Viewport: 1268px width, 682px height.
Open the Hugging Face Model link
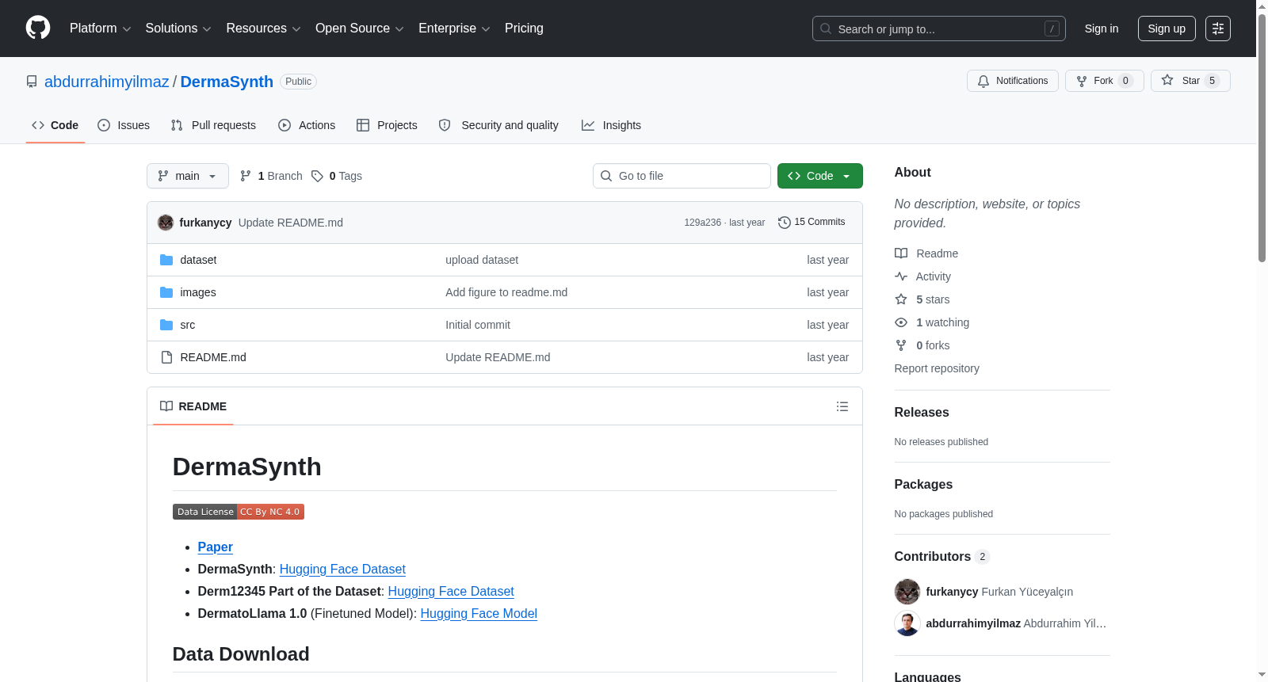click(479, 613)
